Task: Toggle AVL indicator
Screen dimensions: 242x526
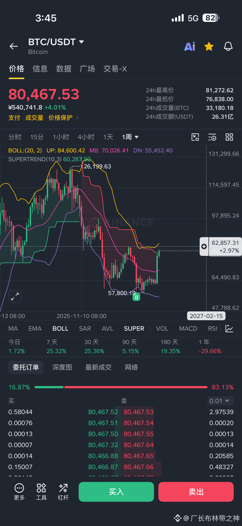Action: click(x=107, y=328)
